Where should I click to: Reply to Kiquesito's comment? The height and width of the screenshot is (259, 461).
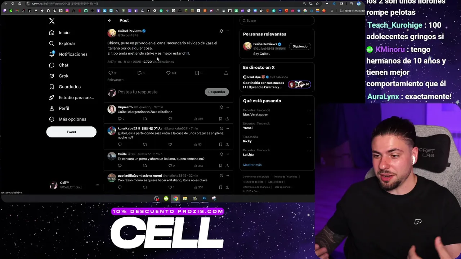120,119
